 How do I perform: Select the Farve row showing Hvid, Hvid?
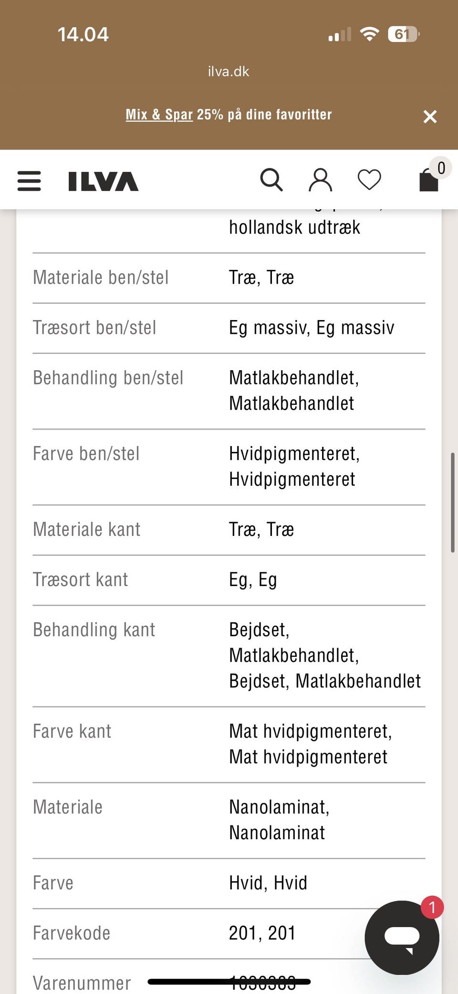(x=229, y=883)
